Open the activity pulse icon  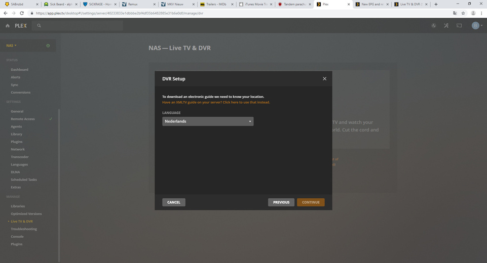click(434, 26)
